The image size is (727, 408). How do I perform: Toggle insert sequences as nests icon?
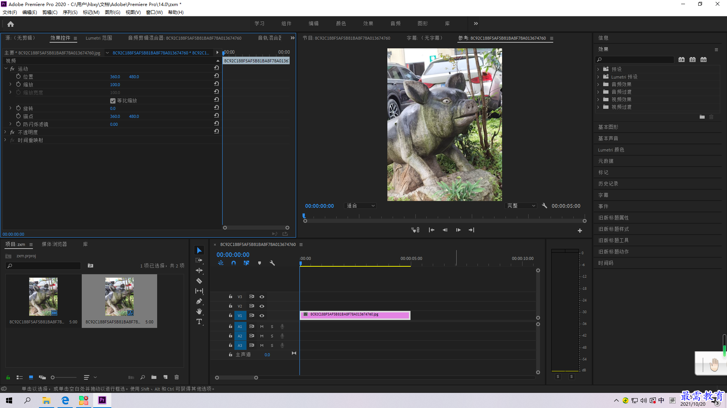tap(221, 263)
